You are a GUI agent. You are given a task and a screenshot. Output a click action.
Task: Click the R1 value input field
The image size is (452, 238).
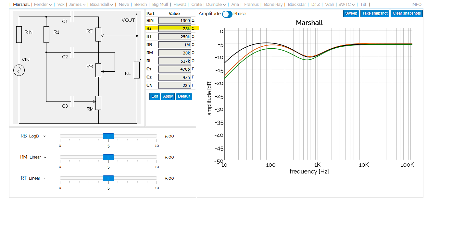(x=174, y=29)
